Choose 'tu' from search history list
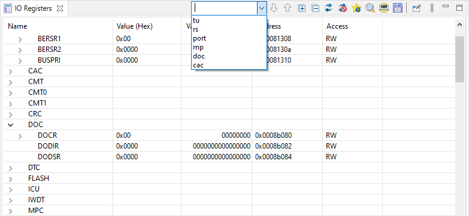 click(x=229, y=20)
